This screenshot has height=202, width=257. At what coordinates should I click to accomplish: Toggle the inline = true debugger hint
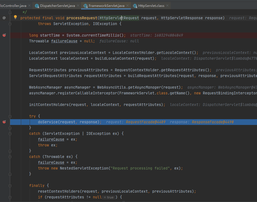(x=109, y=197)
